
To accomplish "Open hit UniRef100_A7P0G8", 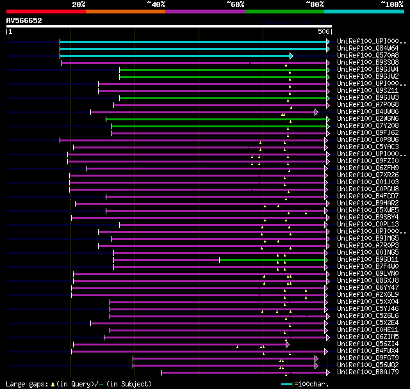I will pyautogui.click(x=368, y=105).
